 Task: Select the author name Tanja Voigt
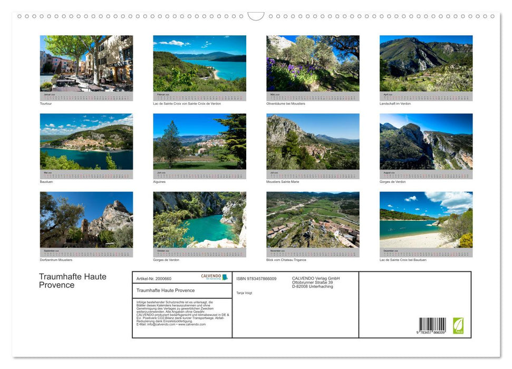click(244, 293)
